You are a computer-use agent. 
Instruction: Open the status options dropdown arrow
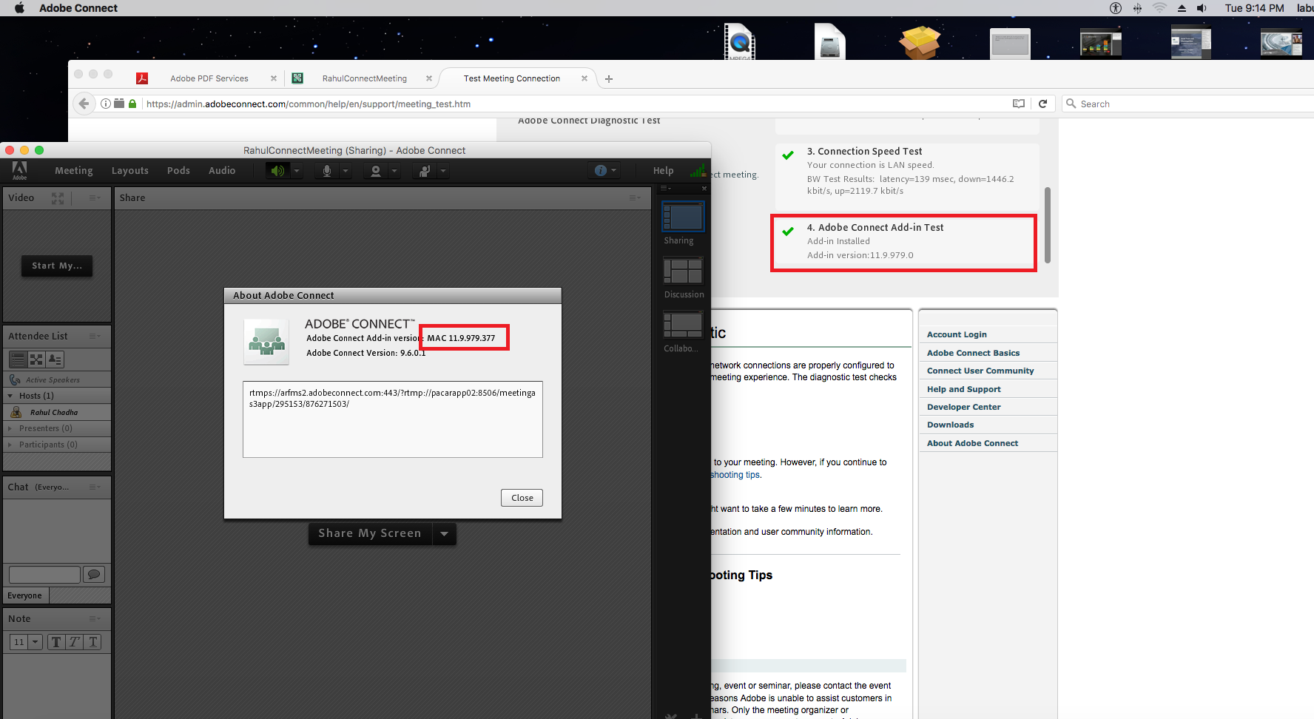tap(443, 171)
